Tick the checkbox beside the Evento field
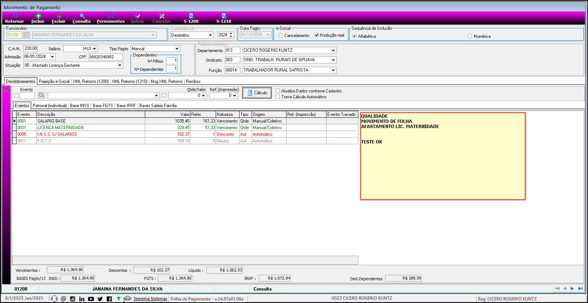Image resolution: width=588 pixels, height=303 pixels. [x=16, y=95]
